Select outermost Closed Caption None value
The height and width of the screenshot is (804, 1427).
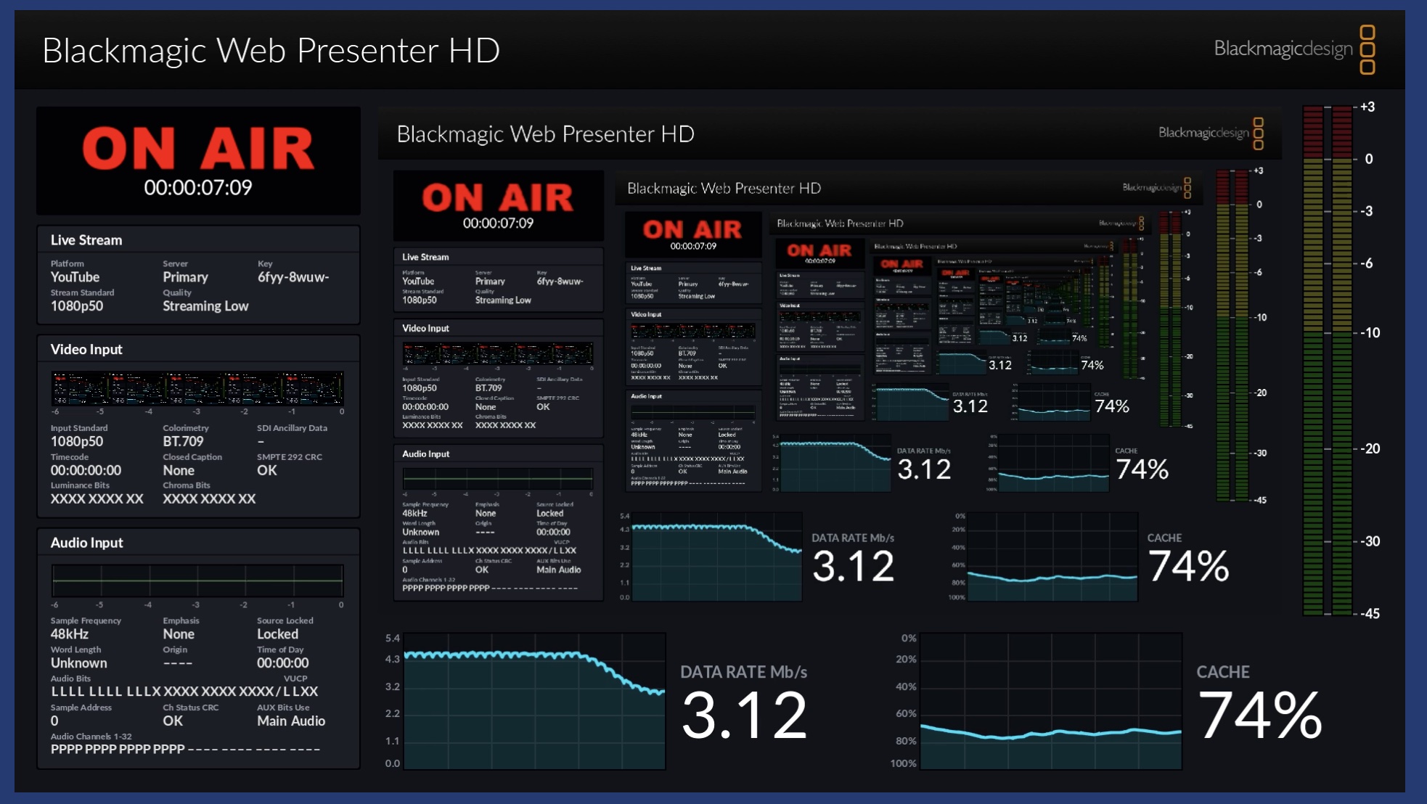179,470
